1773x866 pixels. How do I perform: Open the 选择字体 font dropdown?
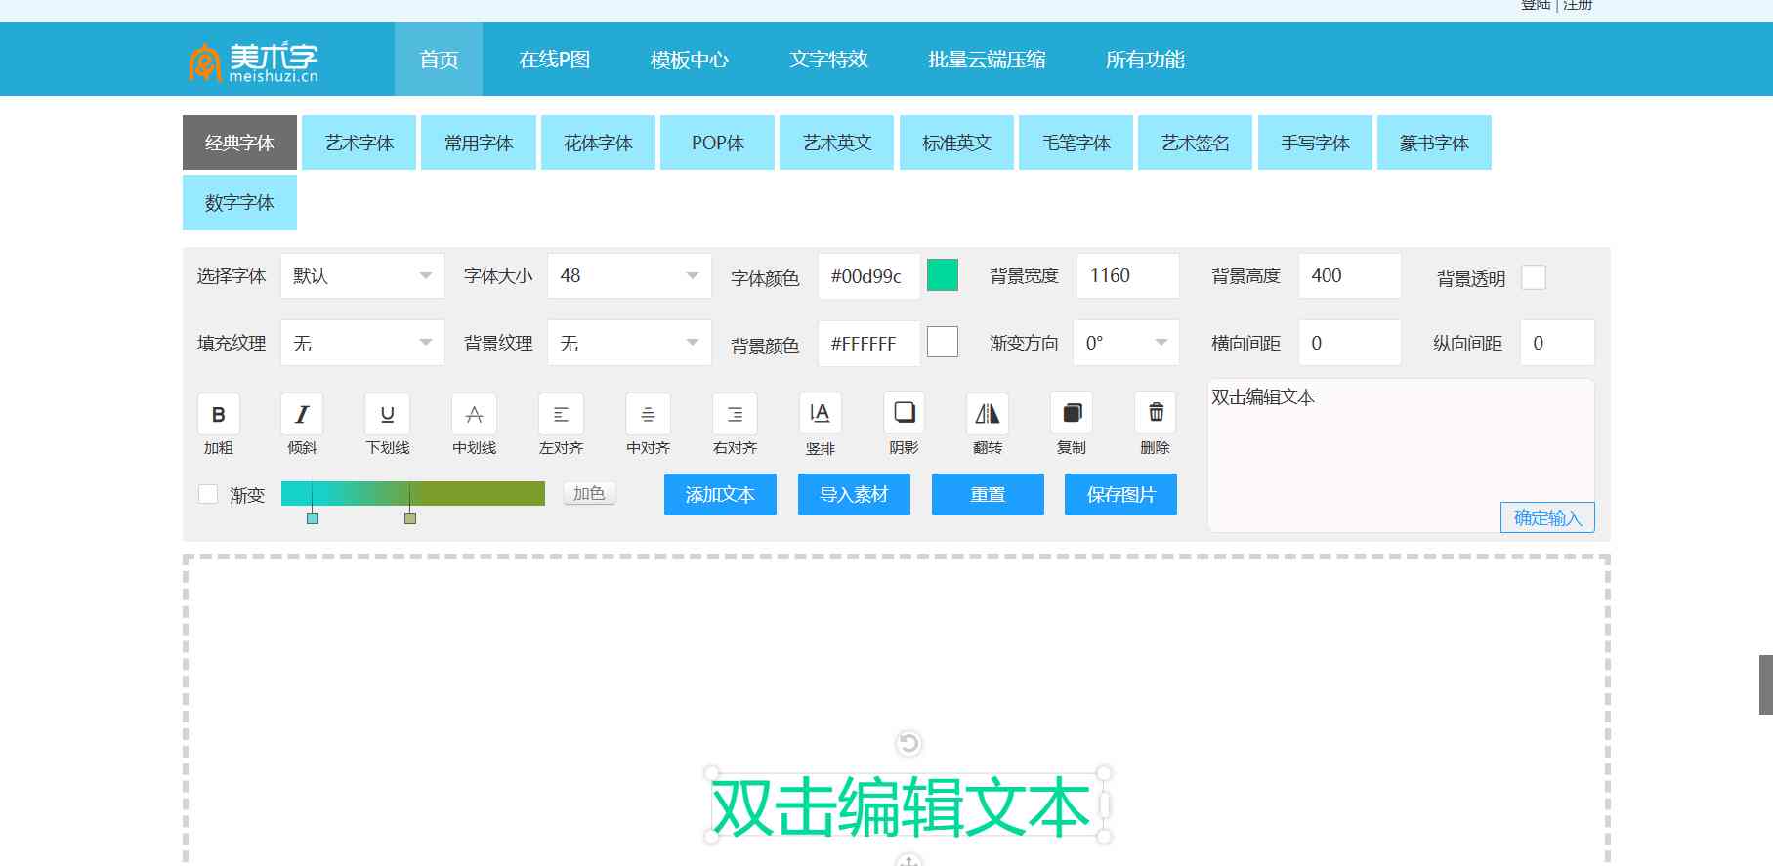tap(362, 275)
